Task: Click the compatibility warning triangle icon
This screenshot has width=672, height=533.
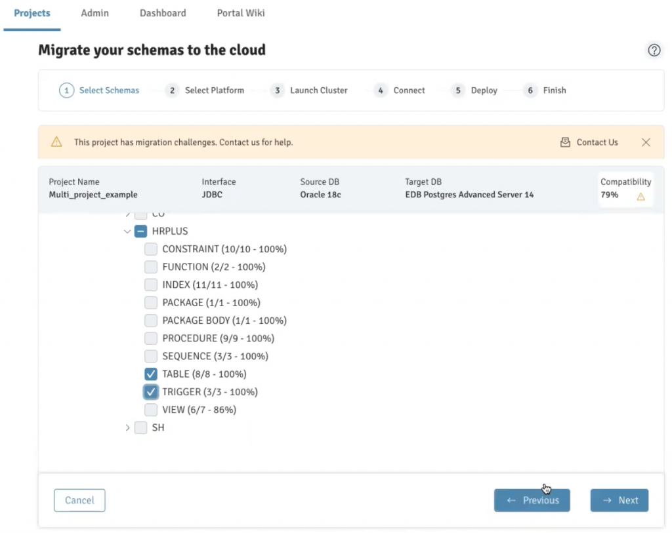Action: tap(640, 196)
